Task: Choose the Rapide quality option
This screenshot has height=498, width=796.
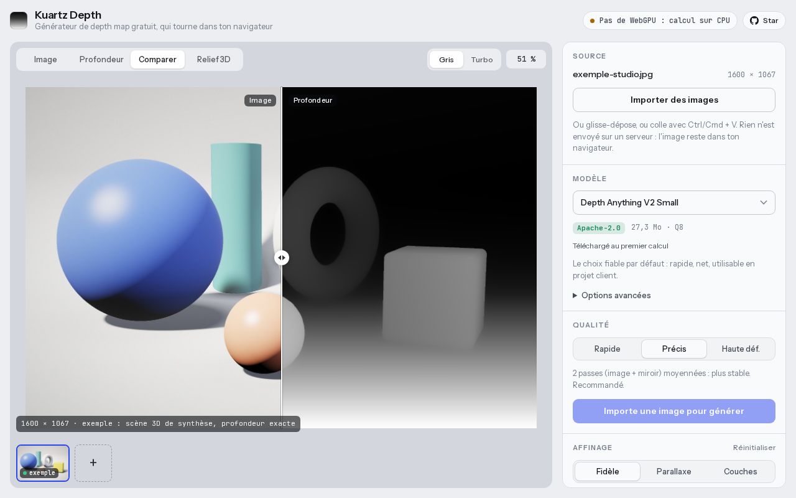Action: [608, 349]
